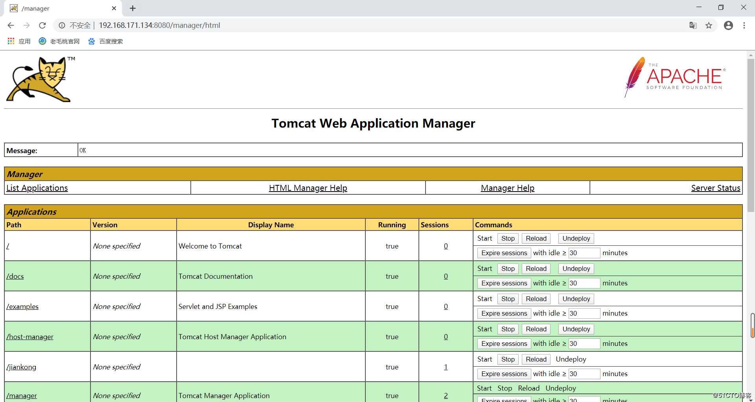The width and height of the screenshot is (755, 402).
Task: Open the HTML Manager Help link
Action: point(308,188)
